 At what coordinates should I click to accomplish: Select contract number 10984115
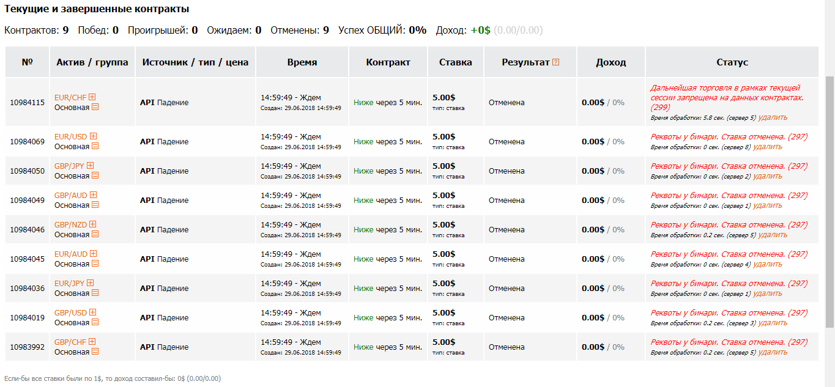coord(28,103)
